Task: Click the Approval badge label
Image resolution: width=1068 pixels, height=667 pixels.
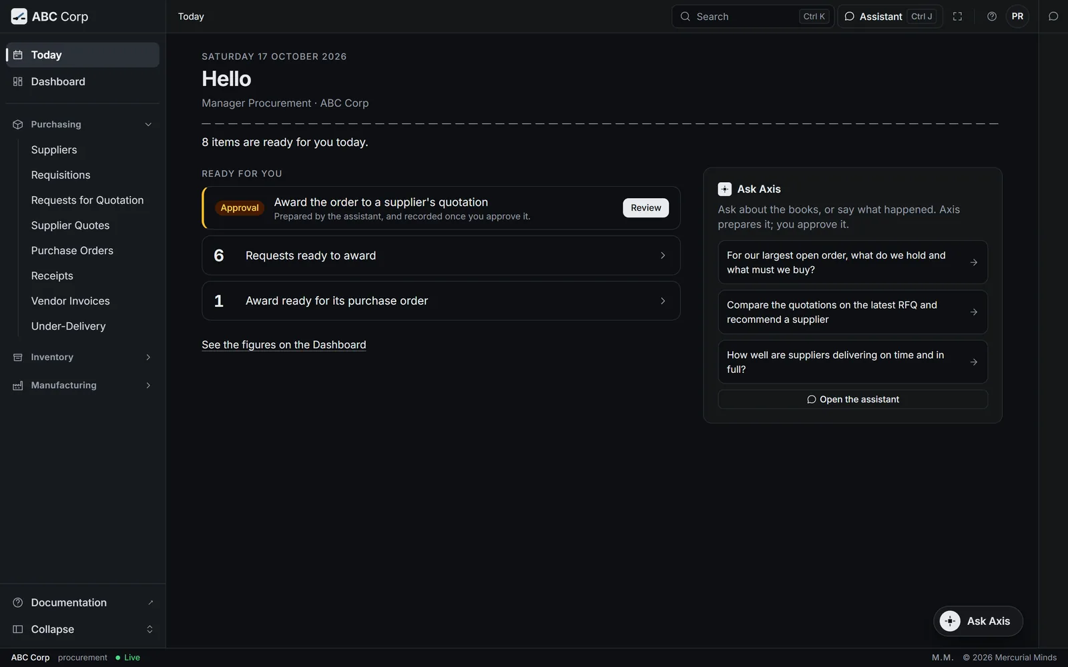Action: point(240,208)
